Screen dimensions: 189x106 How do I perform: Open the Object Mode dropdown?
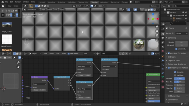coord(32,10)
